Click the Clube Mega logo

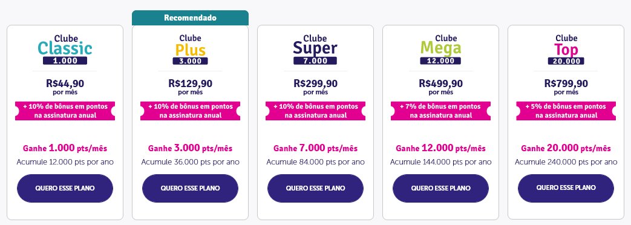(440, 50)
